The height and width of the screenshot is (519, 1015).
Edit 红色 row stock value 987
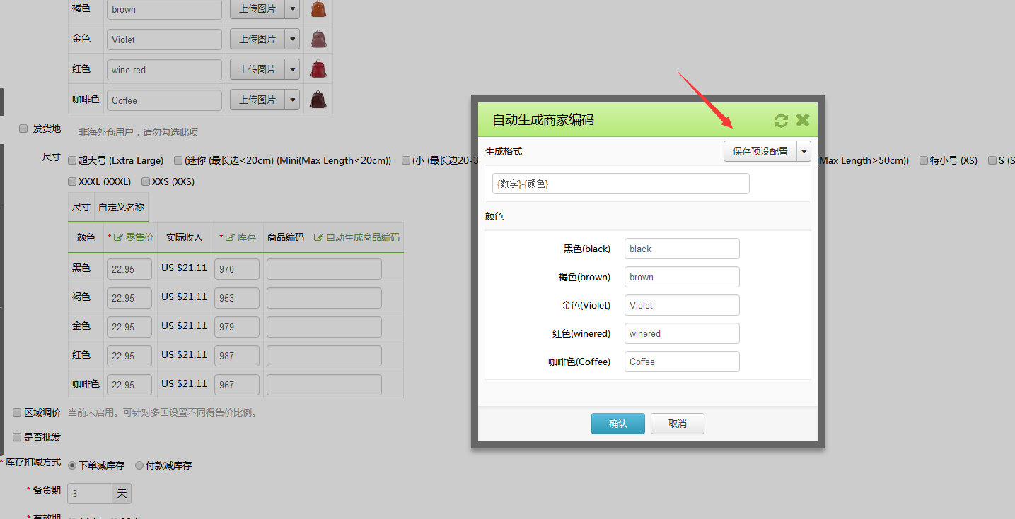(x=237, y=356)
